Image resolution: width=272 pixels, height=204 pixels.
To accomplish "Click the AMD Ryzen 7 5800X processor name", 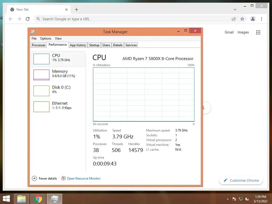I will 158,59.
